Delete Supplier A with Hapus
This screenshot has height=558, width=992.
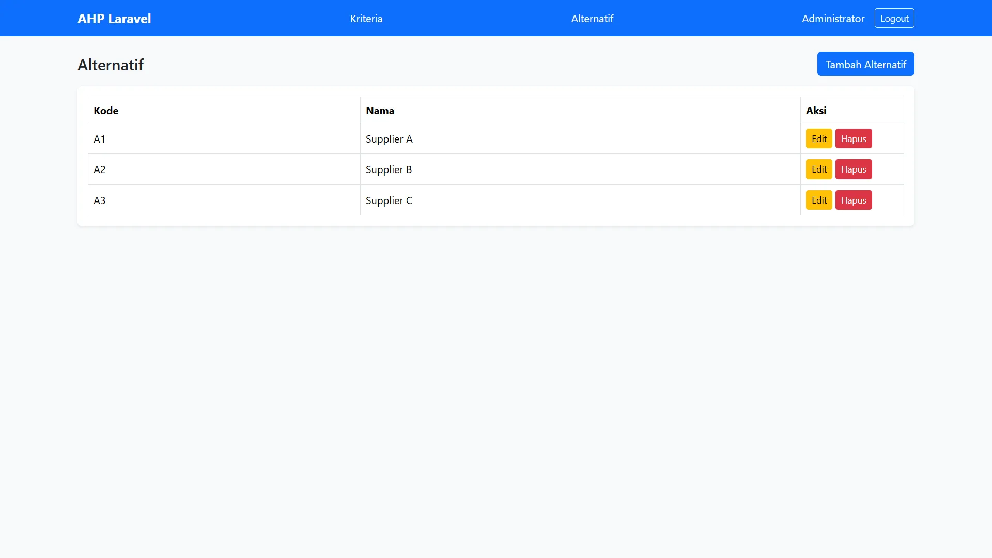click(854, 138)
